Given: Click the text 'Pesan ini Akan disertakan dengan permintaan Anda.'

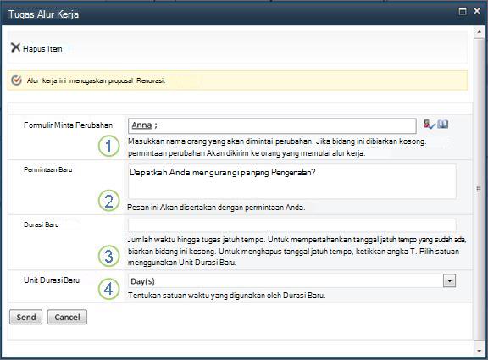Looking at the screenshot, I should (216, 208).
